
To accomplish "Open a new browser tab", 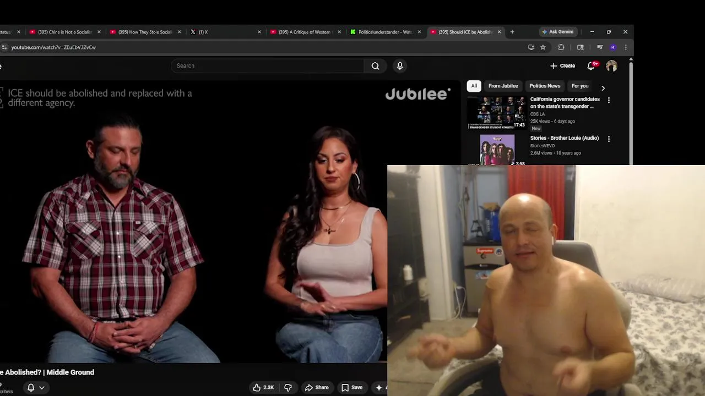I will 512,32.
